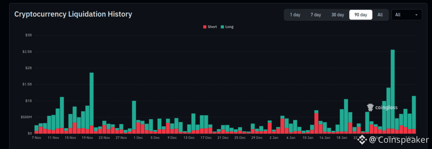Click the coinglass watermark logo icon
This screenshot has width=432, height=149.
(370, 107)
